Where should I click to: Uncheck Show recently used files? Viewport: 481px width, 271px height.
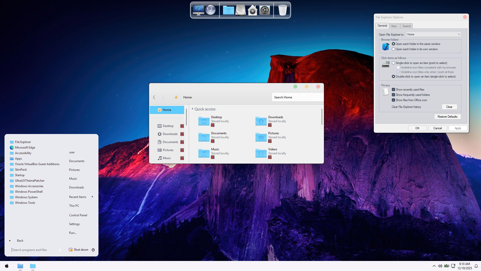tap(393, 90)
